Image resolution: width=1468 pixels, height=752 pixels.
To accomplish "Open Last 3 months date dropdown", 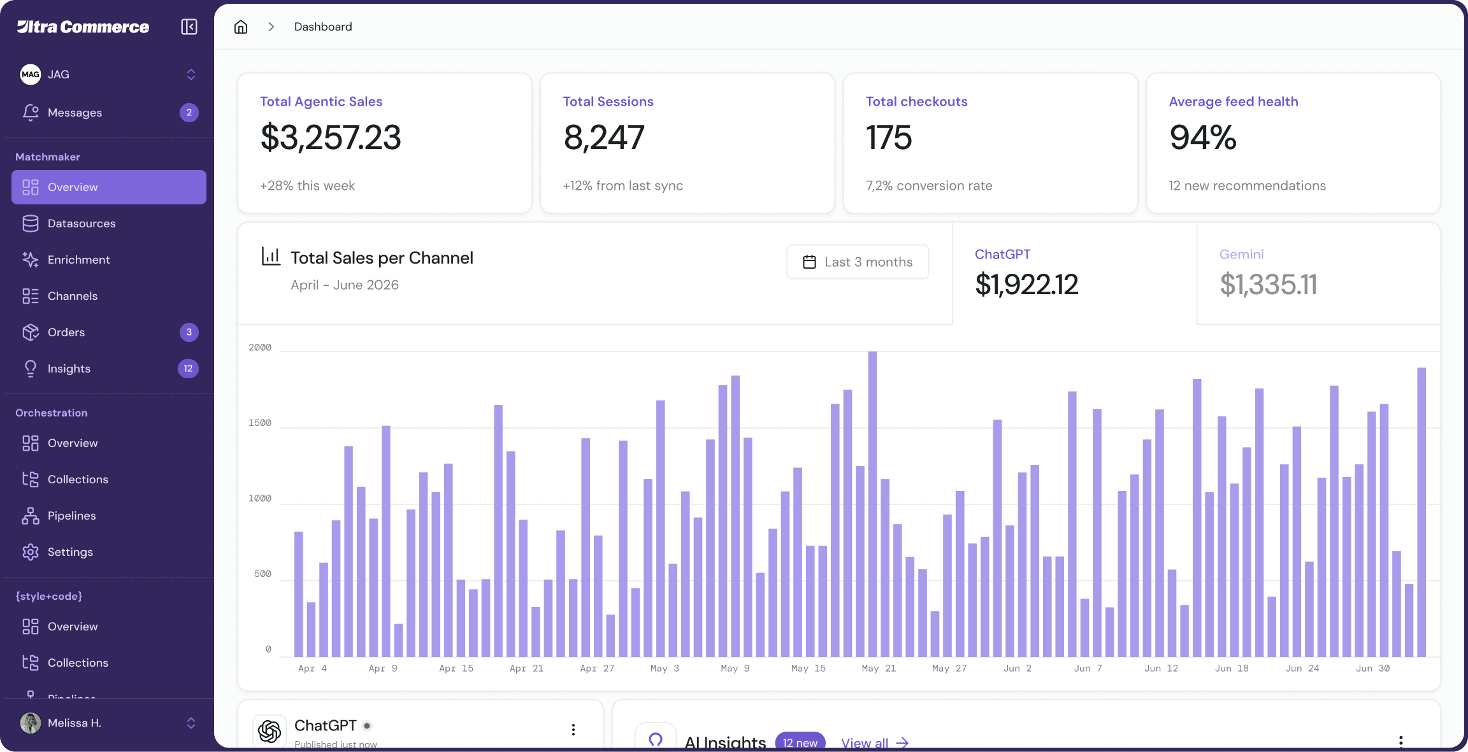I will coord(857,262).
